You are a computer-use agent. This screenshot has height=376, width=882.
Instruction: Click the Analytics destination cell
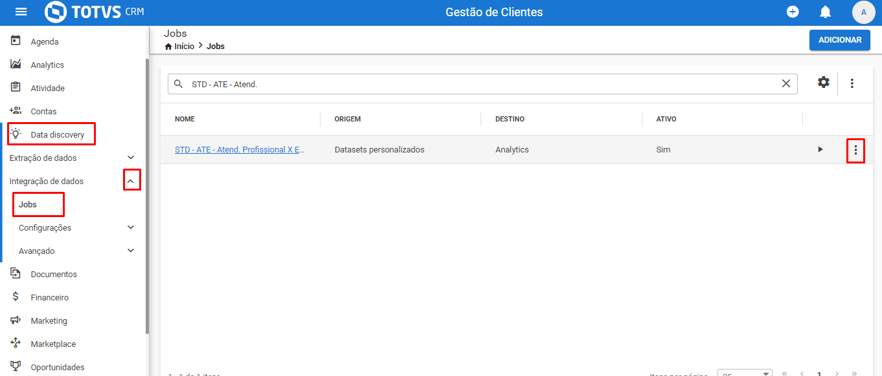(512, 149)
